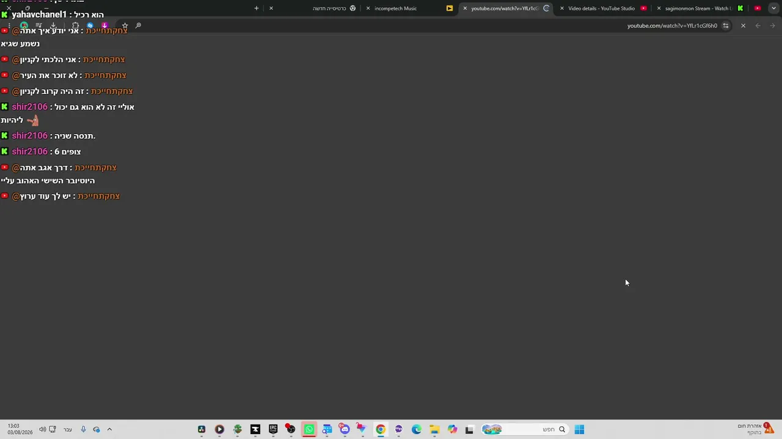Launch Epic Games from the taskbar

click(x=273, y=429)
